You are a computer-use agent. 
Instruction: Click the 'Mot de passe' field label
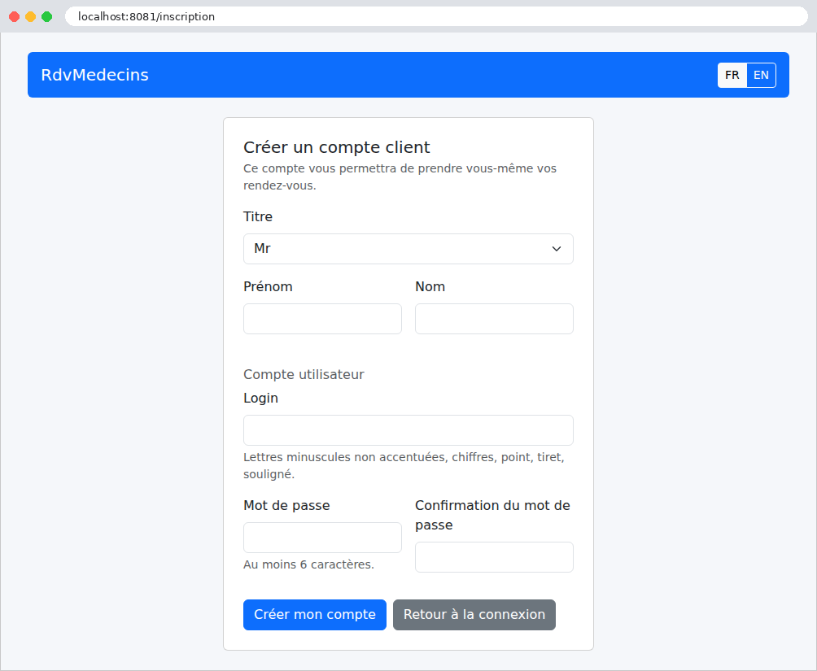tap(286, 505)
